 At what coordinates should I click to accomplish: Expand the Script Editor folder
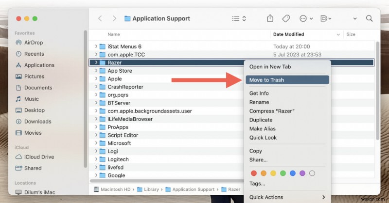[x=96, y=135]
